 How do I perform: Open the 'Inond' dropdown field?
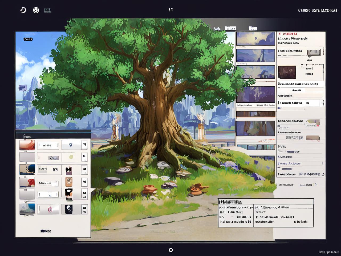tap(300, 163)
